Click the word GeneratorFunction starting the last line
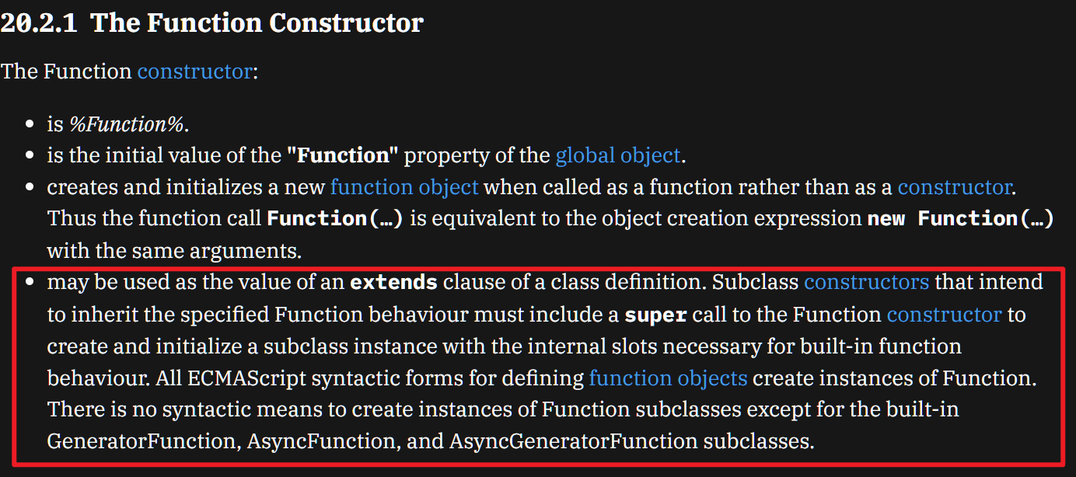 pyautogui.click(x=141, y=441)
